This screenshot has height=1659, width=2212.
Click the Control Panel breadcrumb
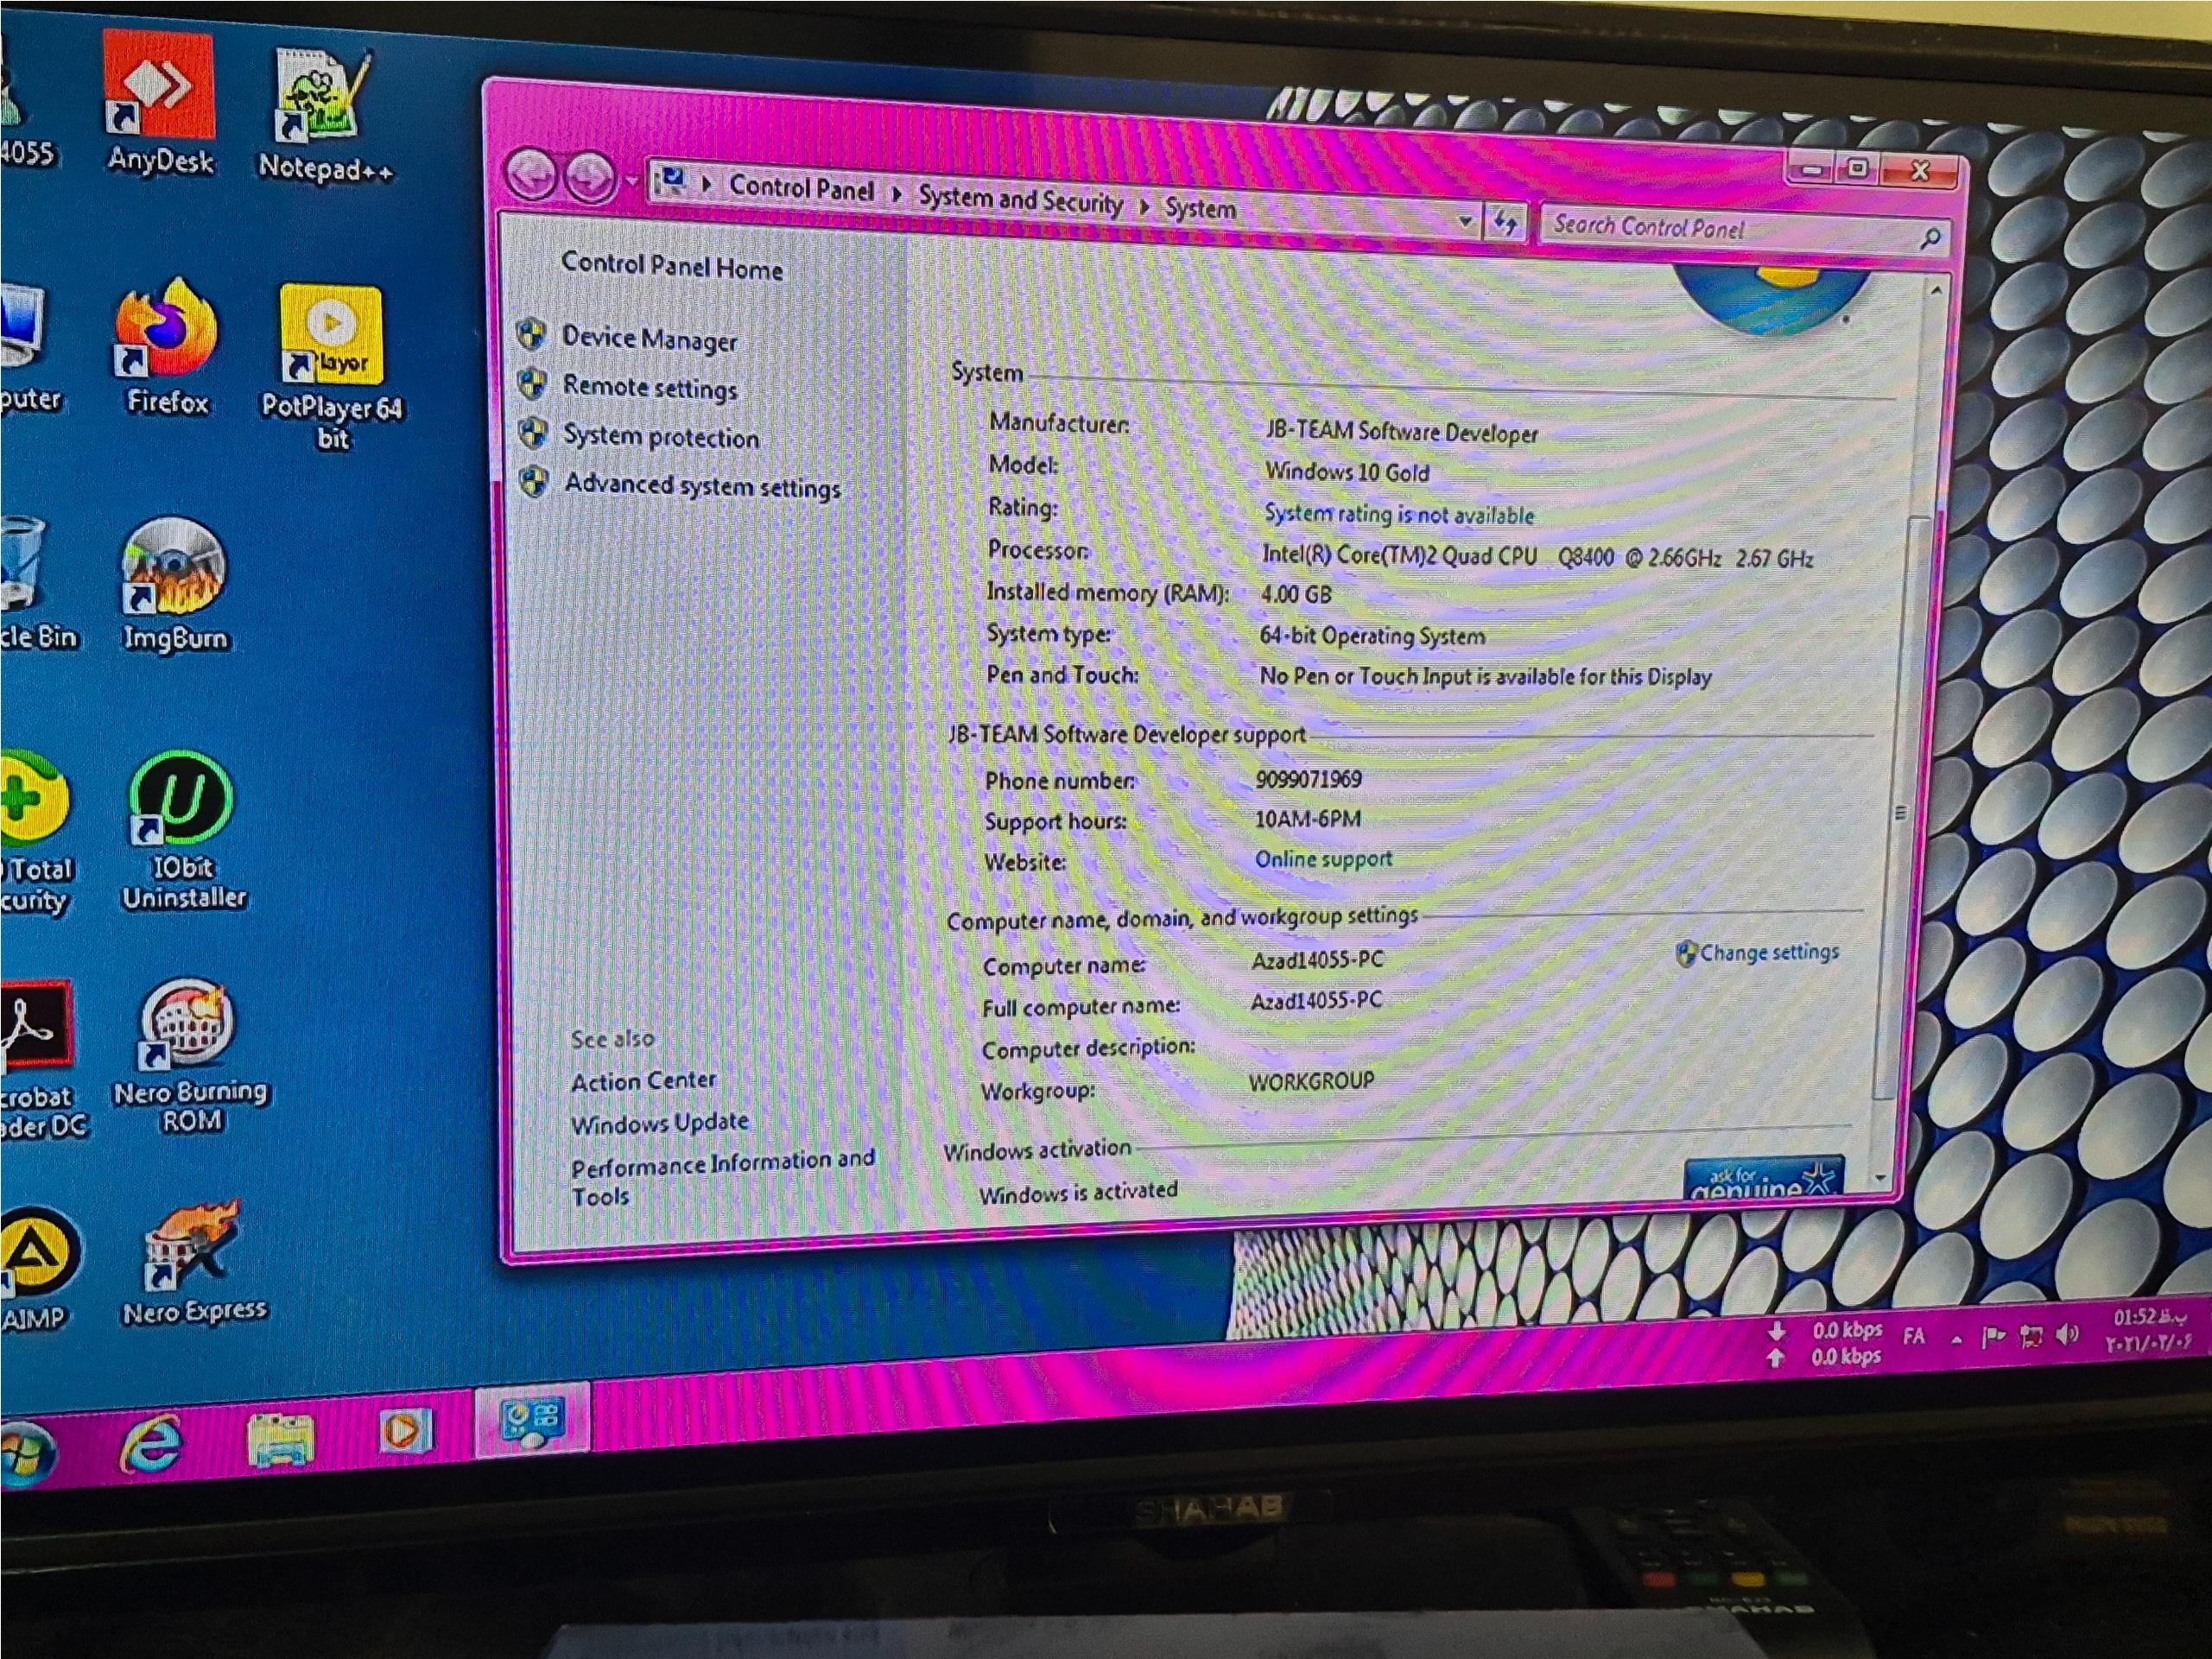[801, 188]
